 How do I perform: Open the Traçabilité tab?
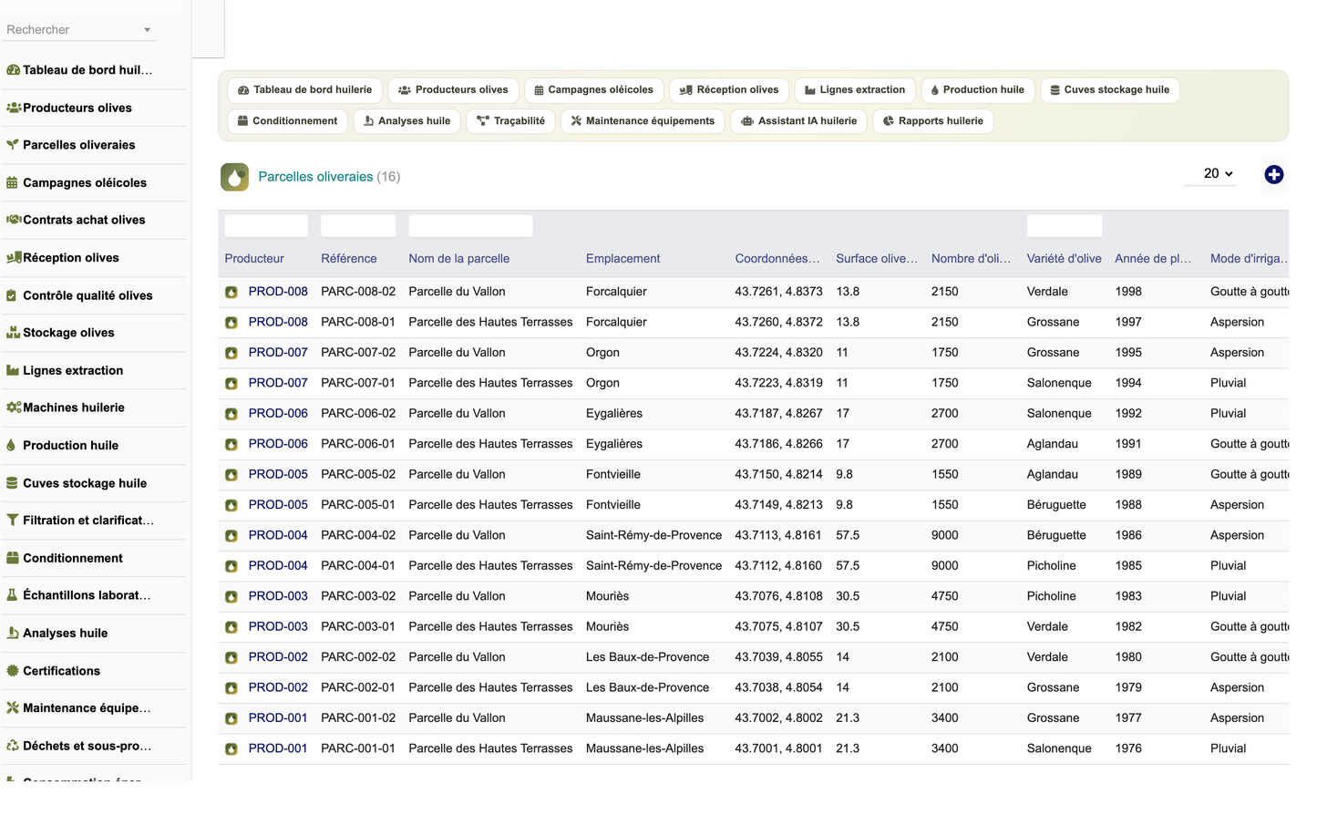click(x=510, y=121)
